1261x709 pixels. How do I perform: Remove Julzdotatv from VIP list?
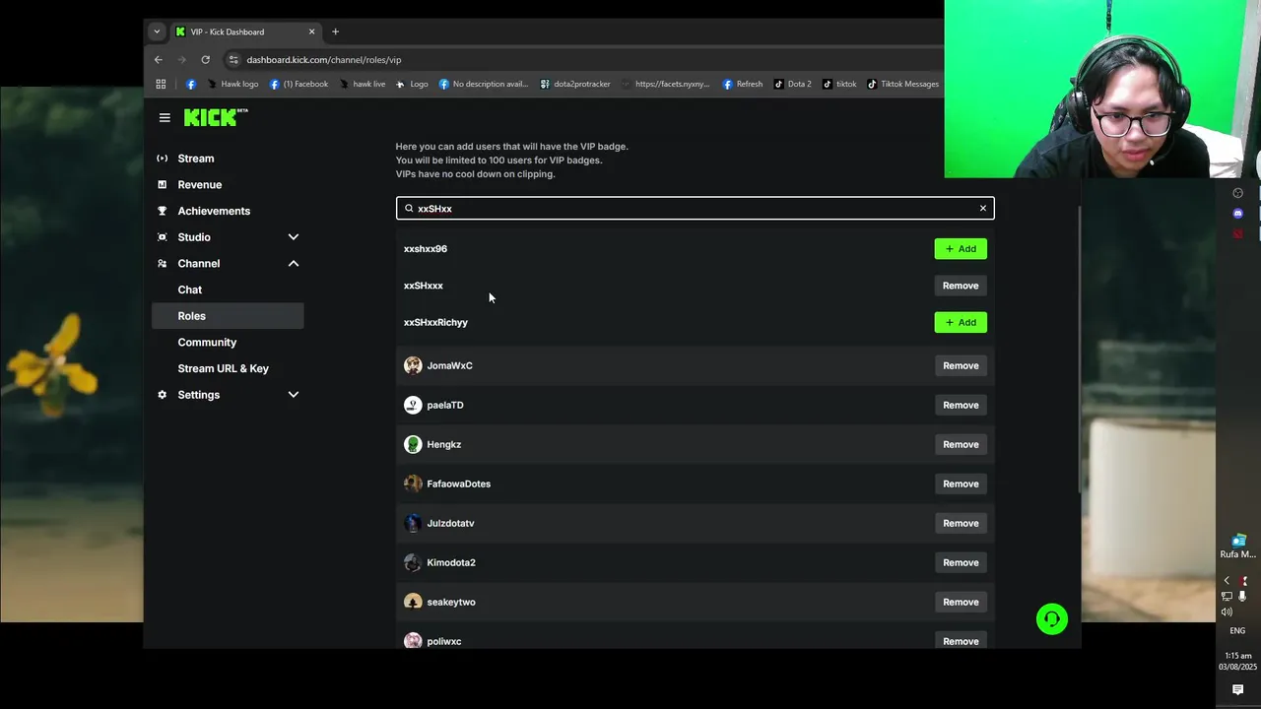961,523
